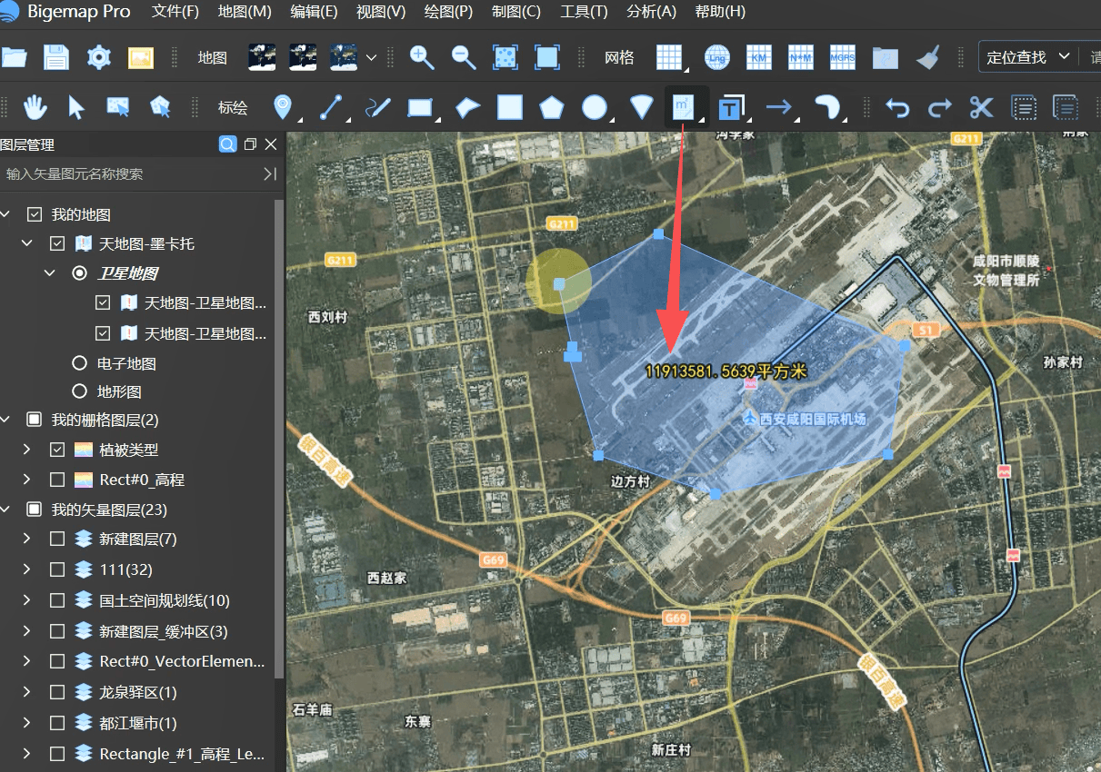The image size is (1101, 772).
Task: Enable the KM kilometer grid
Action: [x=759, y=57]
